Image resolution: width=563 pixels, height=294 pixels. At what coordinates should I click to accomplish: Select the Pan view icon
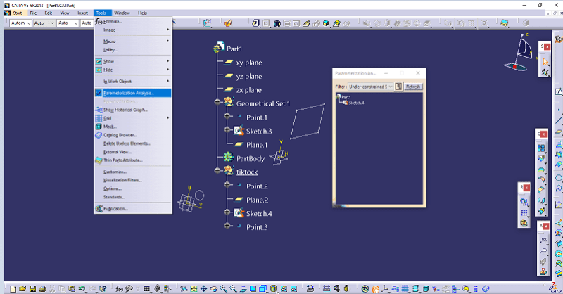203,288
